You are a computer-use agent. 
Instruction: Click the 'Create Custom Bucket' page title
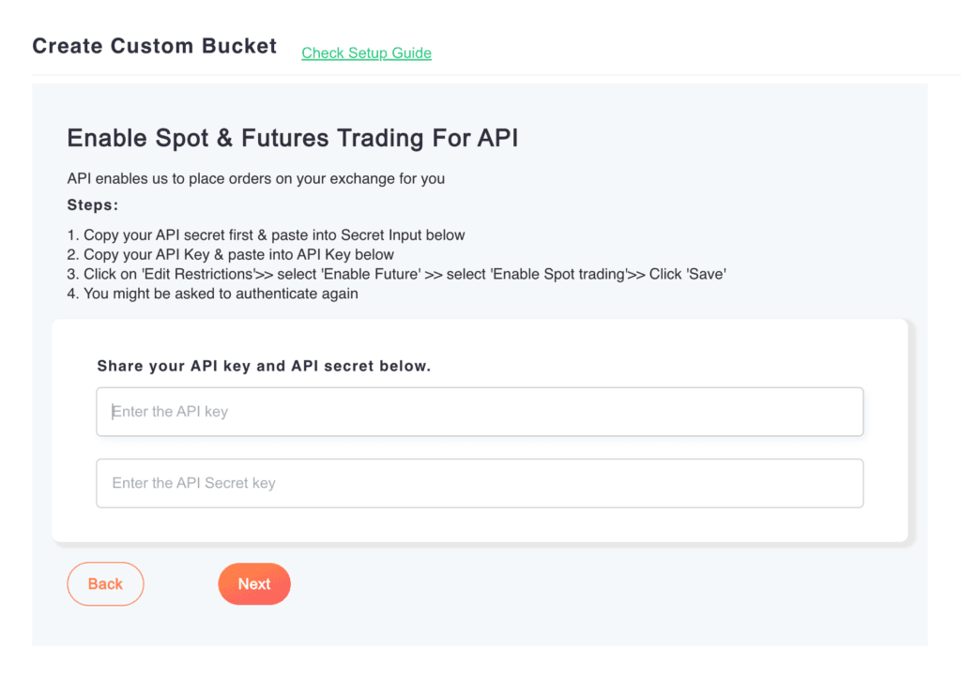click(x=154, y=46)
